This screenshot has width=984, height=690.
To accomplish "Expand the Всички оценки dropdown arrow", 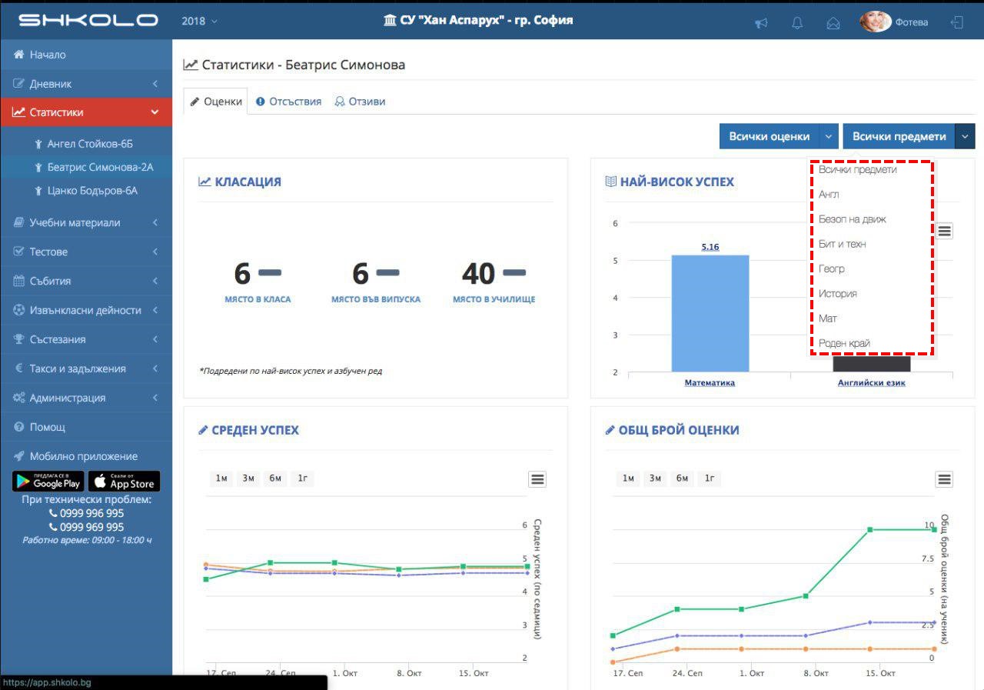I will pyautogui.click(x=828, y=136).
